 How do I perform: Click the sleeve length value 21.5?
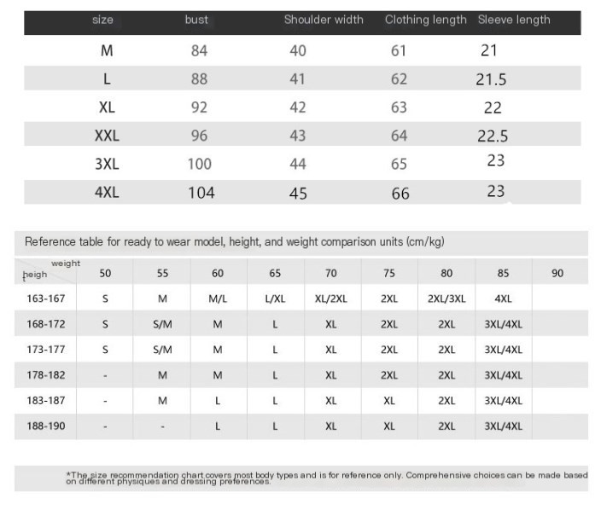[x=491, y=80]
